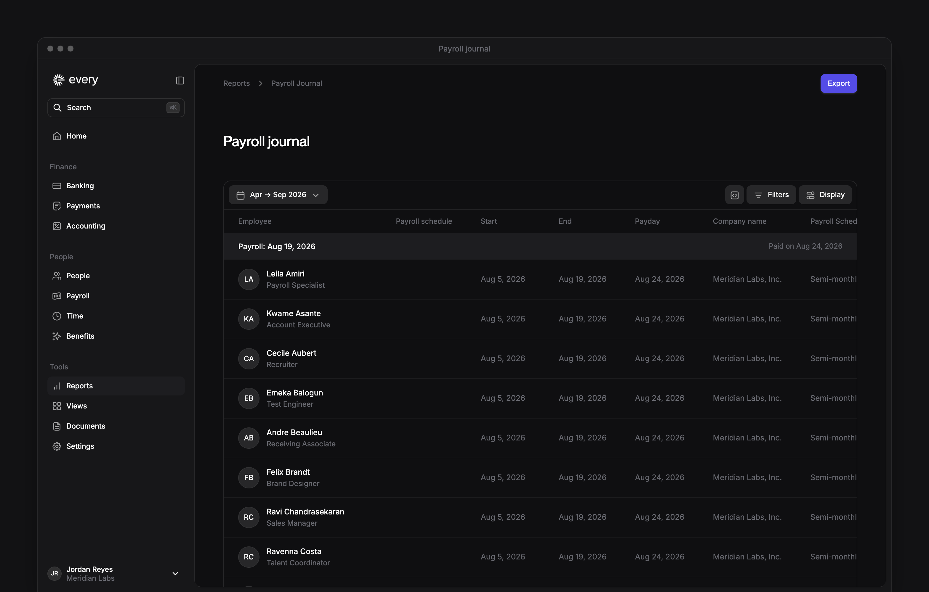Viewport: 929px width, 592px height.
Task: Click the FB avatar for Felix Brandt
Action: pyautogui.click(x=249, y=477)
